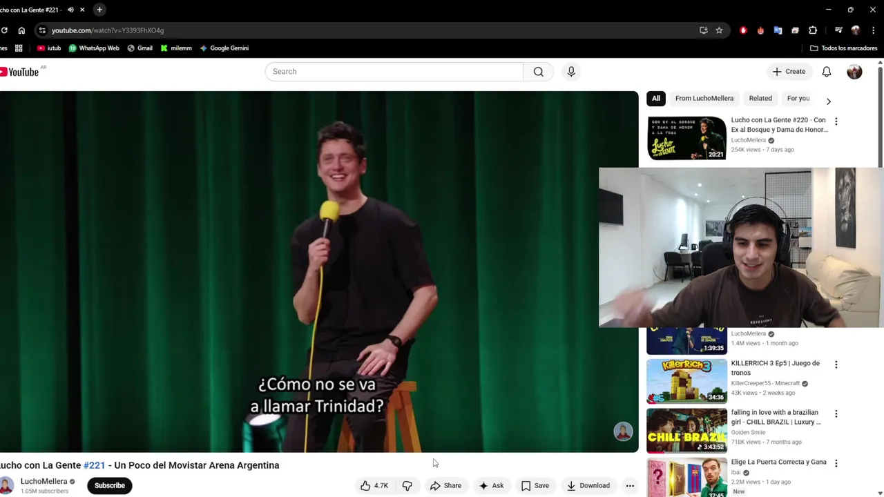Click the search magnifier button
This screenshot has height=497, width=884.
tap(538, 72)
